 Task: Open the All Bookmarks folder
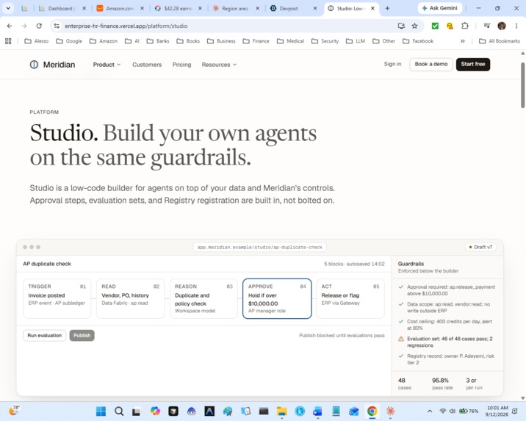pos(500,41)
